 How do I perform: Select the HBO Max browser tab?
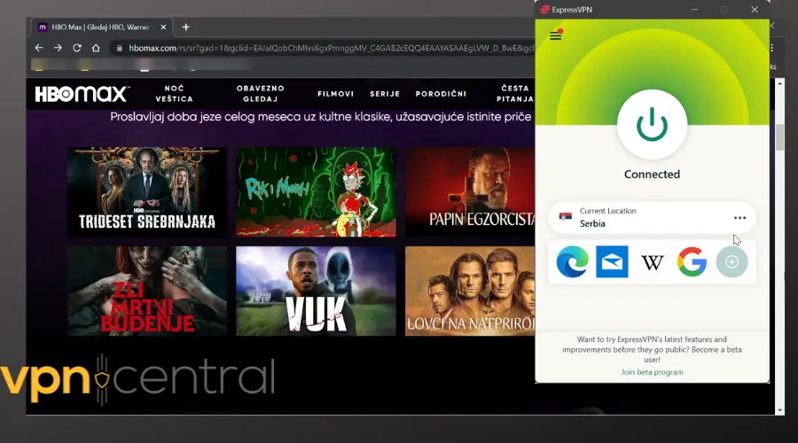pyautogui.click(x=102, y=27)
